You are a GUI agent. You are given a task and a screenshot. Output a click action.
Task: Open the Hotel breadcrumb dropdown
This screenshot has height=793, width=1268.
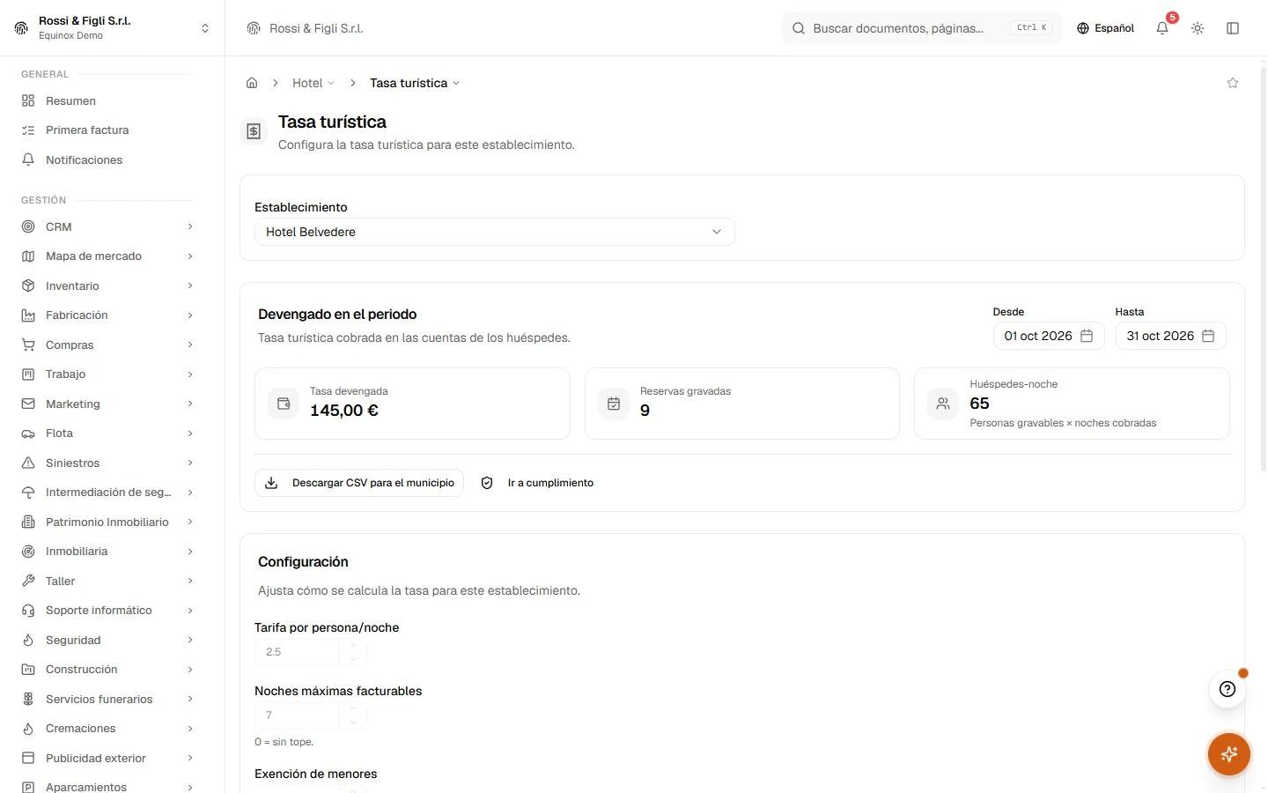pyautogui.click(x=313, y=83)
